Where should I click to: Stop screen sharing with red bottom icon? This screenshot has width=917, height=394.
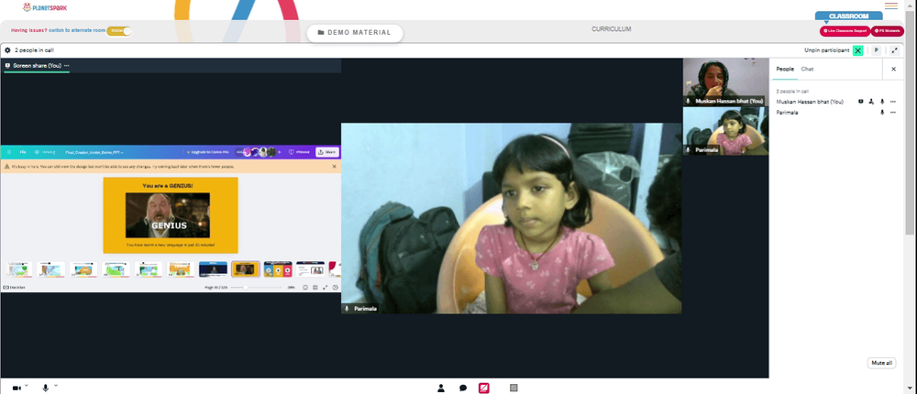coord(484,389)
